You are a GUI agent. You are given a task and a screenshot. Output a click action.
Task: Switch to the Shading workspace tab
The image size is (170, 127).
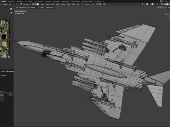(x=48, y=1)
